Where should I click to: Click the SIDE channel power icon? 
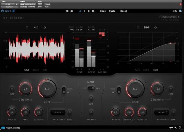tap(155, 27)
